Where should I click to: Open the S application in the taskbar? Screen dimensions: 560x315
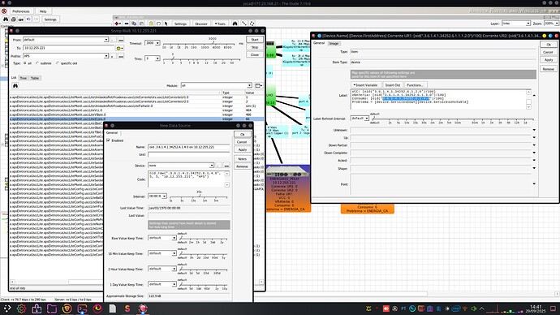[x=127, y=309]
